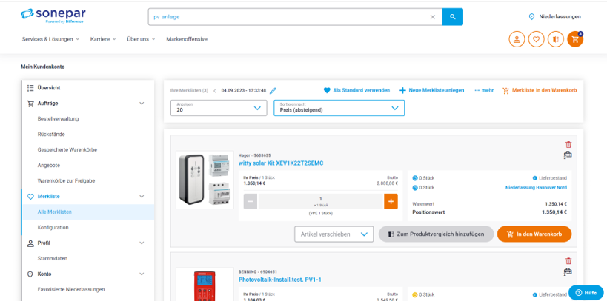The height and width of the screenshot is (301, 607).
Task: Collapse the Profil section chevron
Action: (142, 243)
